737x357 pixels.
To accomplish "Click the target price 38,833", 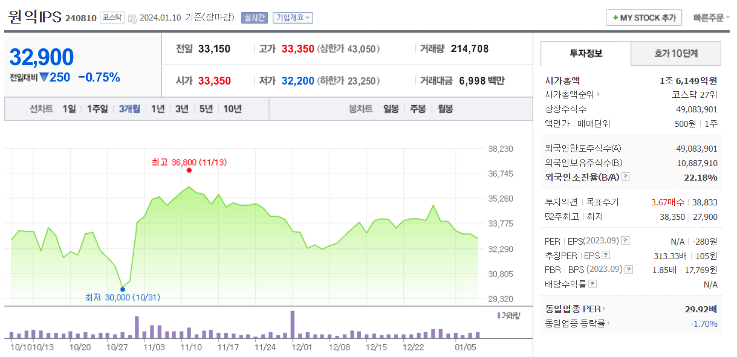I will click(x=705, y=202).
